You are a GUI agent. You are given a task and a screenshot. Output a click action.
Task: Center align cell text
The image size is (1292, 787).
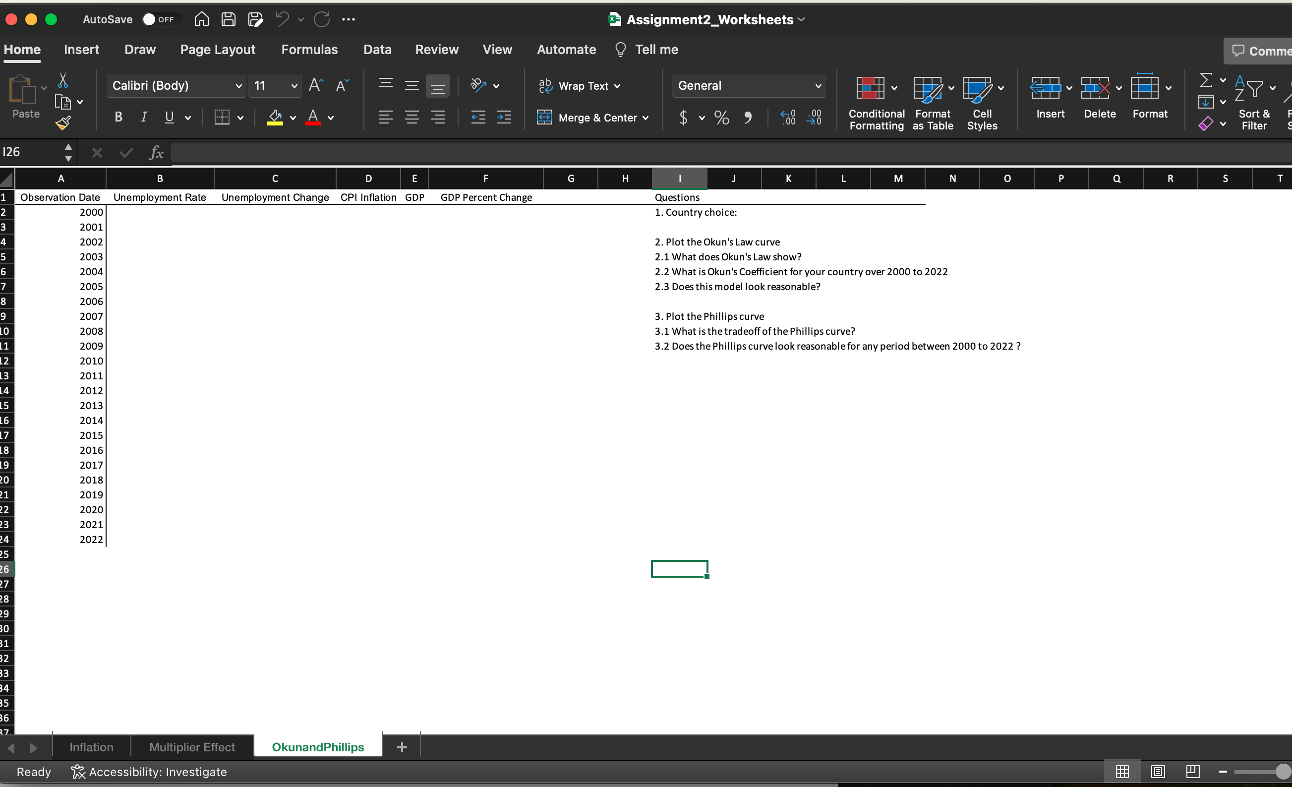[411, 118]
